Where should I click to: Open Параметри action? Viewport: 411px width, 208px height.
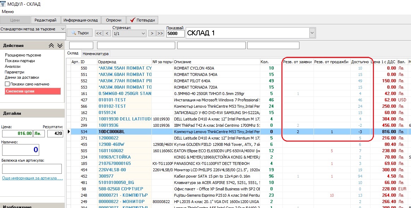(x=14, y=72)
